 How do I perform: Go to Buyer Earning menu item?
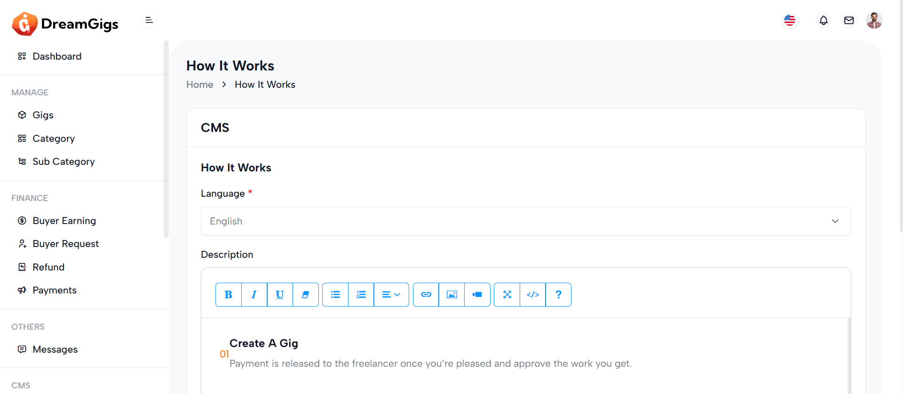point(64,221)
